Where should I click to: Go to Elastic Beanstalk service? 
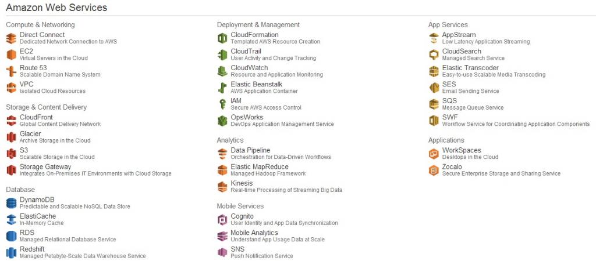pyautogui.click(x=257, y=84)
